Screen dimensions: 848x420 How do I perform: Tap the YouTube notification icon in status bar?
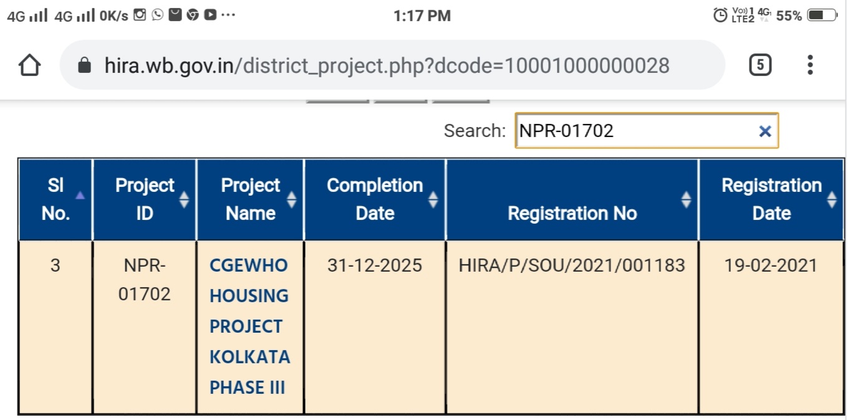tap(210, 15)
